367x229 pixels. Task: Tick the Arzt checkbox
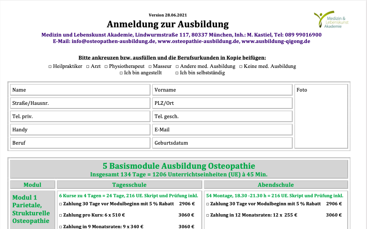pos(88,67)
